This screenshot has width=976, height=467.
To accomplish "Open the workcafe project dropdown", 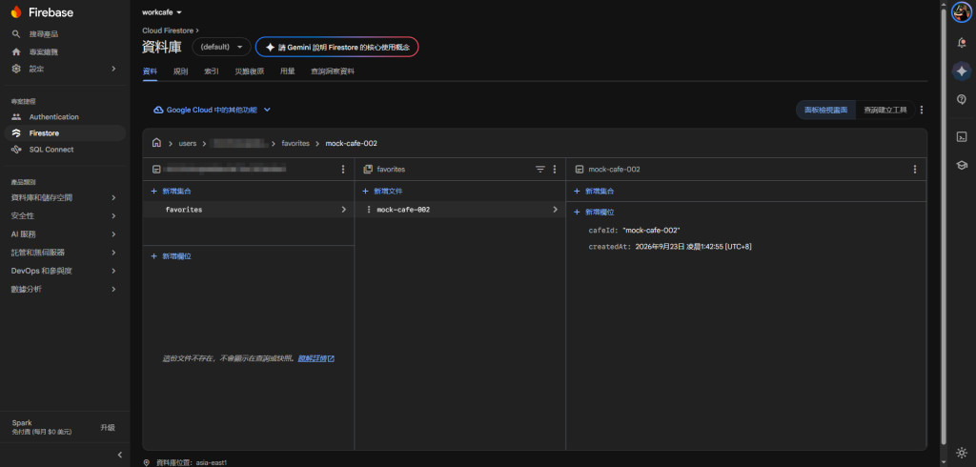I will [x=162, y=12].
